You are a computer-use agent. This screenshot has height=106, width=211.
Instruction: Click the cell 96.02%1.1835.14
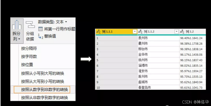point(193,66)
